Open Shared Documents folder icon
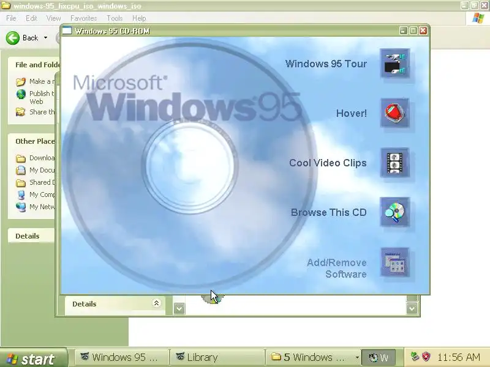Viewport: 490px width, 367px height. [21, 182]
